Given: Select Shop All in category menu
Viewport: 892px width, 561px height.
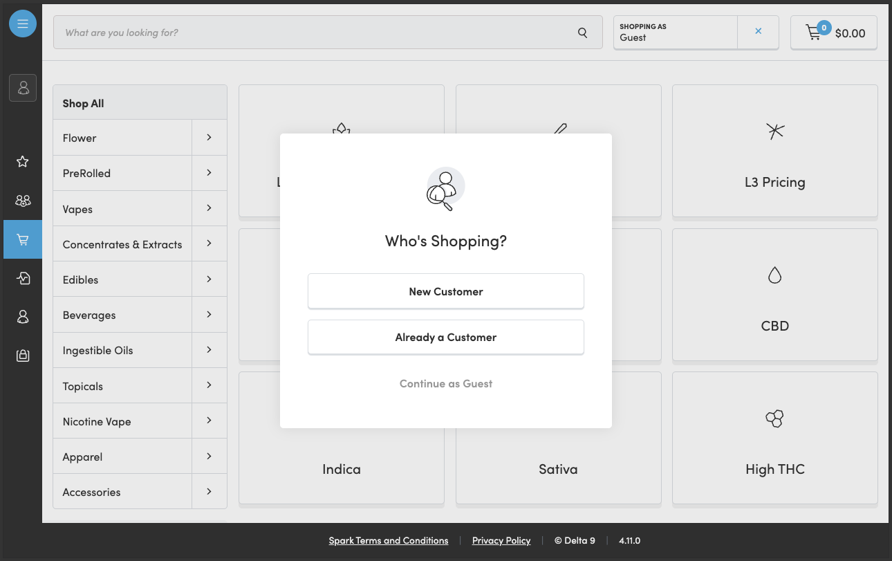Looking at the screenshot, I should point(84,103).
